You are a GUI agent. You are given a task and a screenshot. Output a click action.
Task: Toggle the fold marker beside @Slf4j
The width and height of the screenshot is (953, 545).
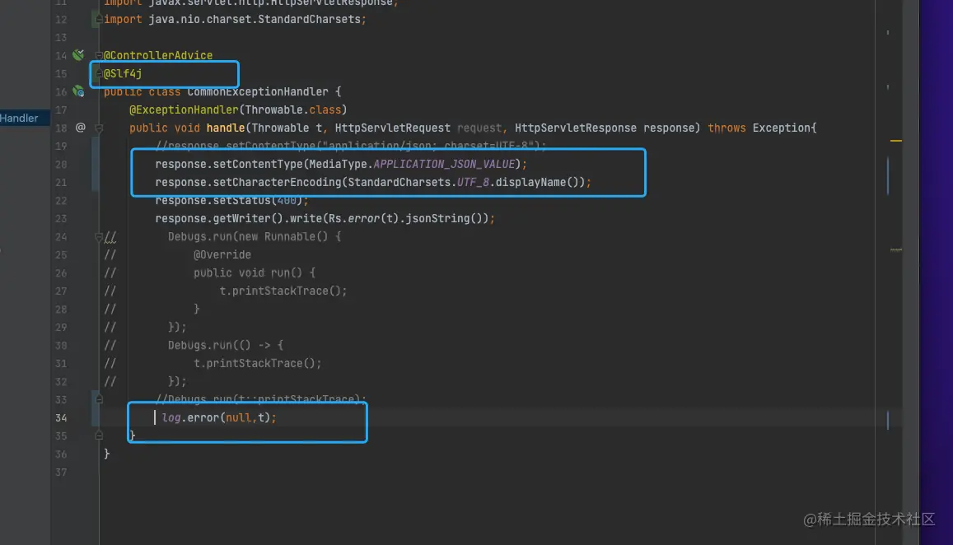pyautogui.click(x=99, y=73)
